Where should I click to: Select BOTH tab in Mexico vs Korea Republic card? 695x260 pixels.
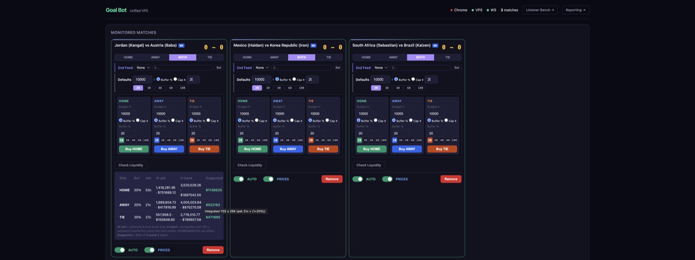301,57
